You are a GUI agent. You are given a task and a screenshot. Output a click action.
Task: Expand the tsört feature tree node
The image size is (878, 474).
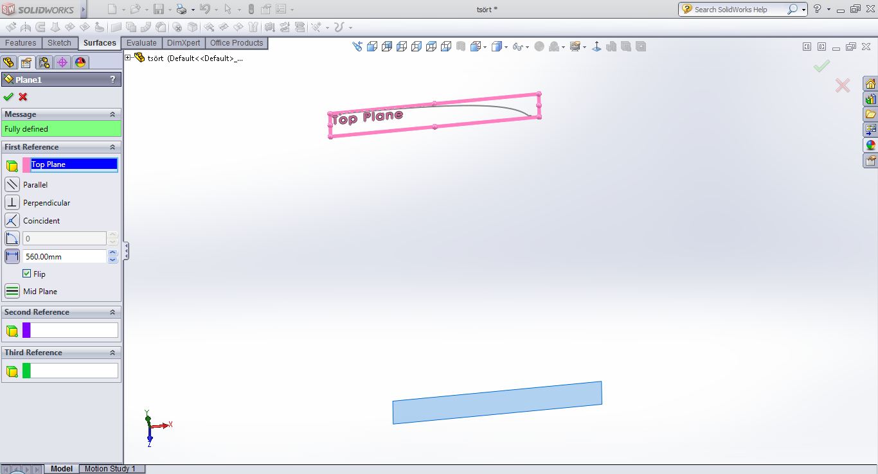(129, 57)
